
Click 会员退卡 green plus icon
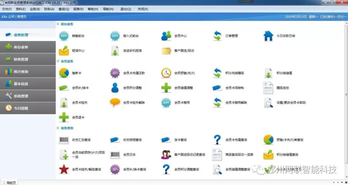[x=64, y=117]
